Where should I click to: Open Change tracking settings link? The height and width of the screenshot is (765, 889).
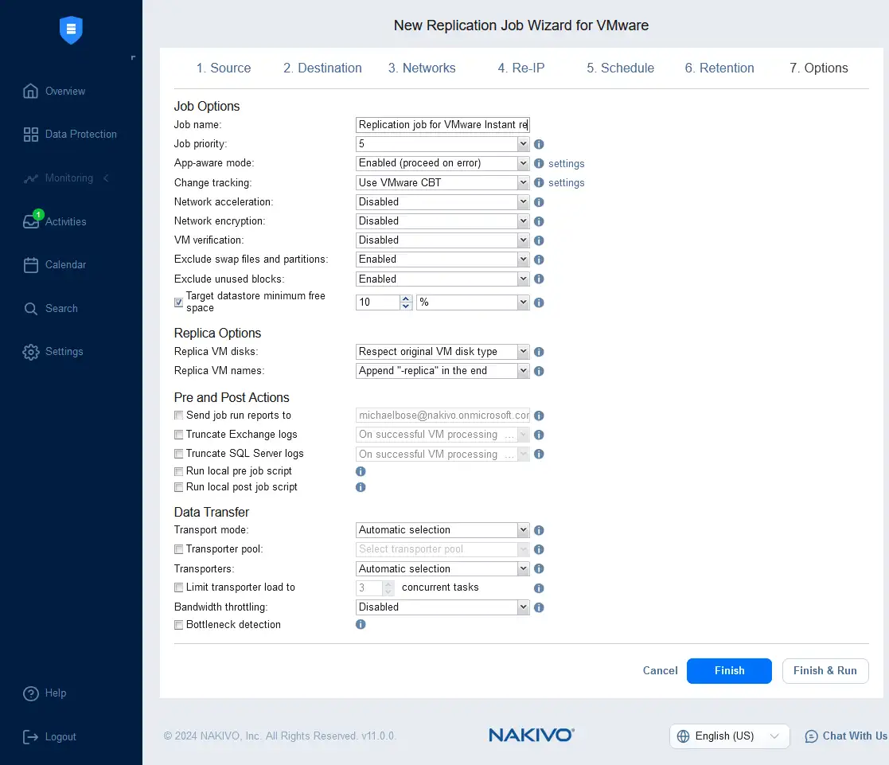point(566,183)
